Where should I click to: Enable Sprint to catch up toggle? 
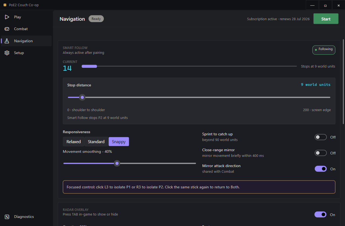321,137
